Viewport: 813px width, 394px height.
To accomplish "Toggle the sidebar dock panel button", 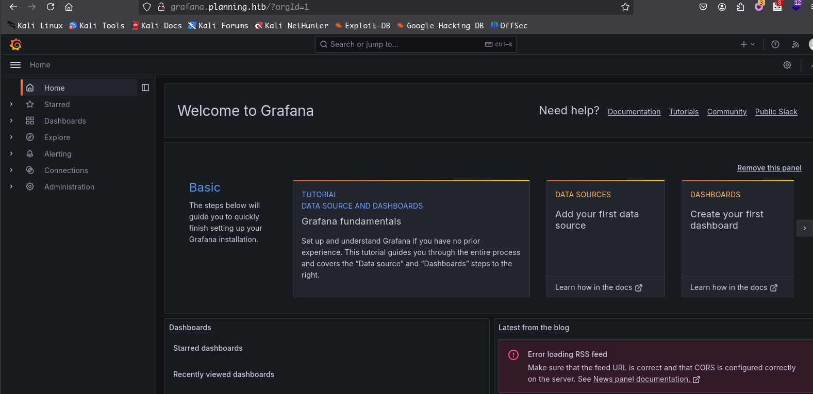I will point(145,88).
